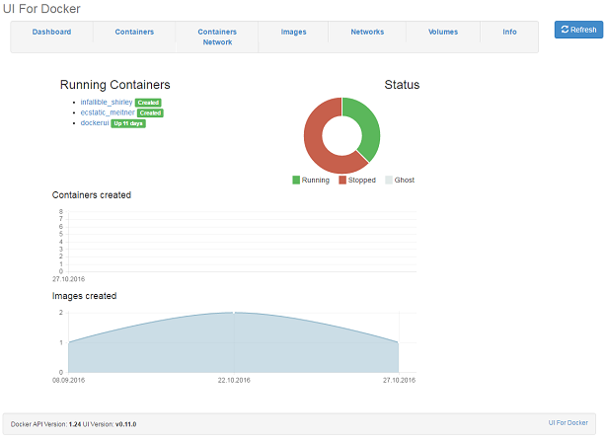Click the 'Up 11 days' status badge

point(128,122)
